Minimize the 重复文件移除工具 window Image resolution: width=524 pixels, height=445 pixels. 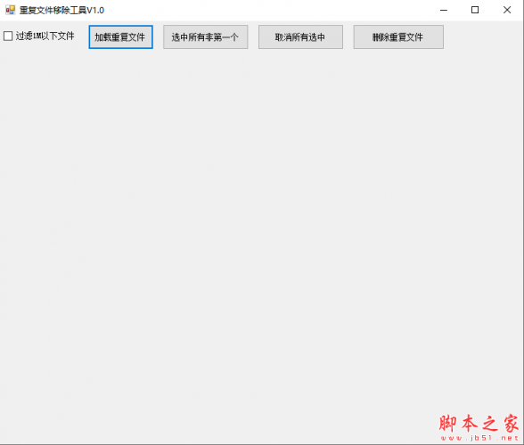[x=444, y=10]
